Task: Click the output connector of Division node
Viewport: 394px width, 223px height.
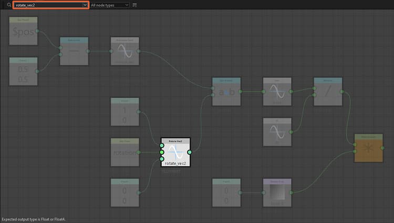Action: point(342,92)
